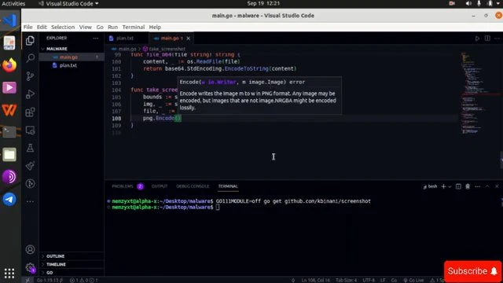The width and height of the screenshot is (503, 283).
Task: Expand the OUTLINE section
Action: click(55, 256)
